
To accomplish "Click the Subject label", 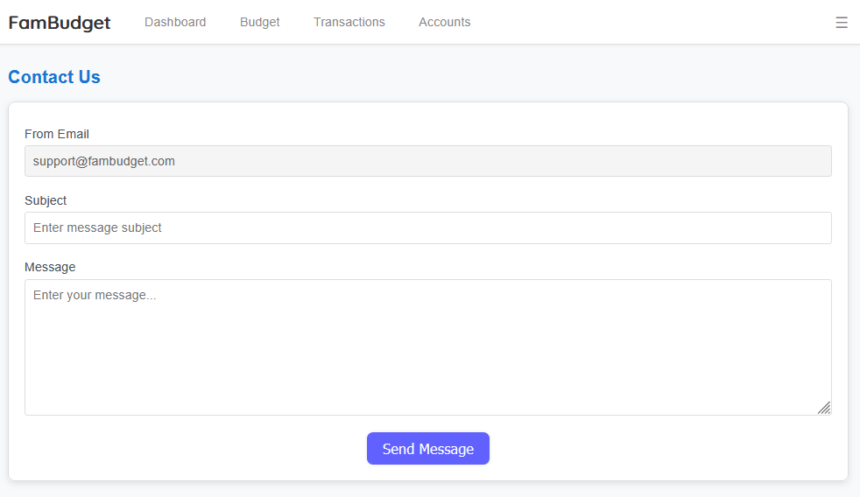I will [x=46, y=200].
